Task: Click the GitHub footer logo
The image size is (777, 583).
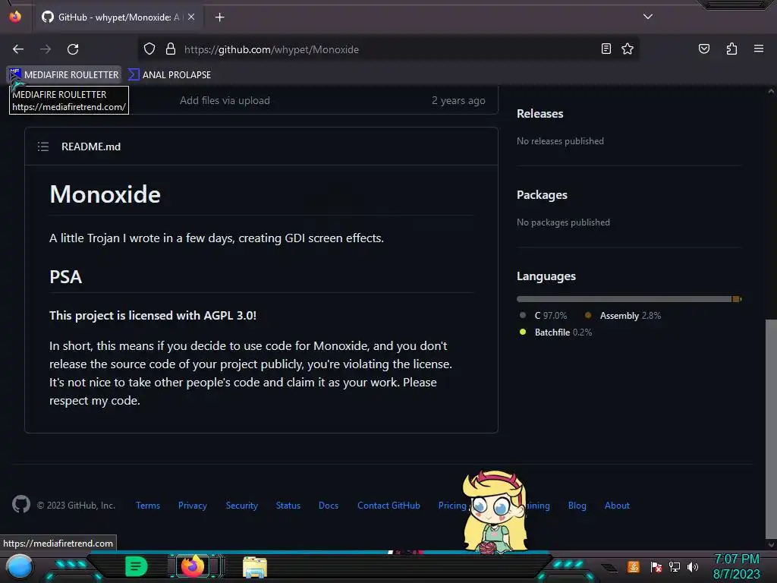Action: [20, 505]
